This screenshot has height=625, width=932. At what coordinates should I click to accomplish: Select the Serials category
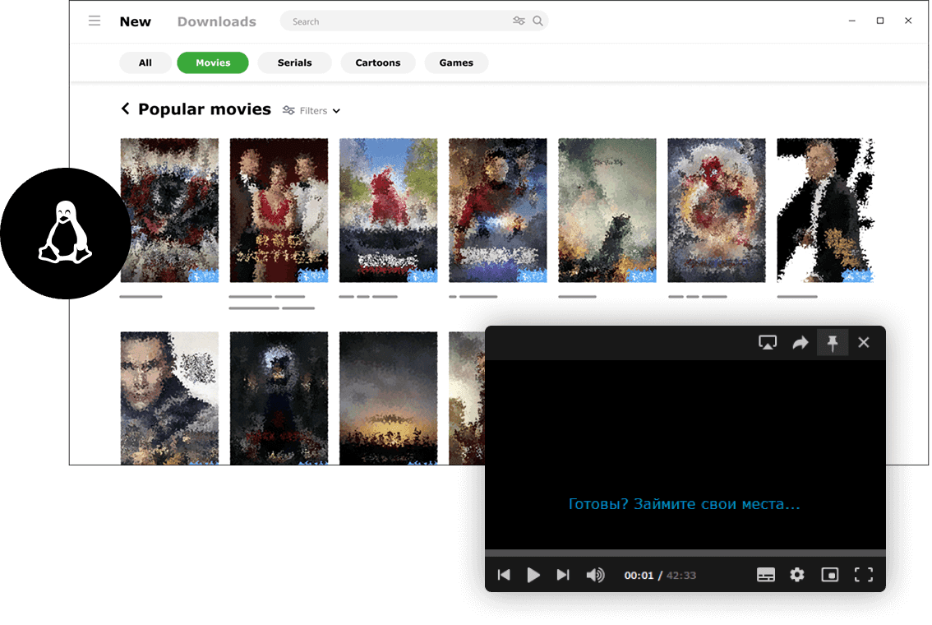click(294, 62)
